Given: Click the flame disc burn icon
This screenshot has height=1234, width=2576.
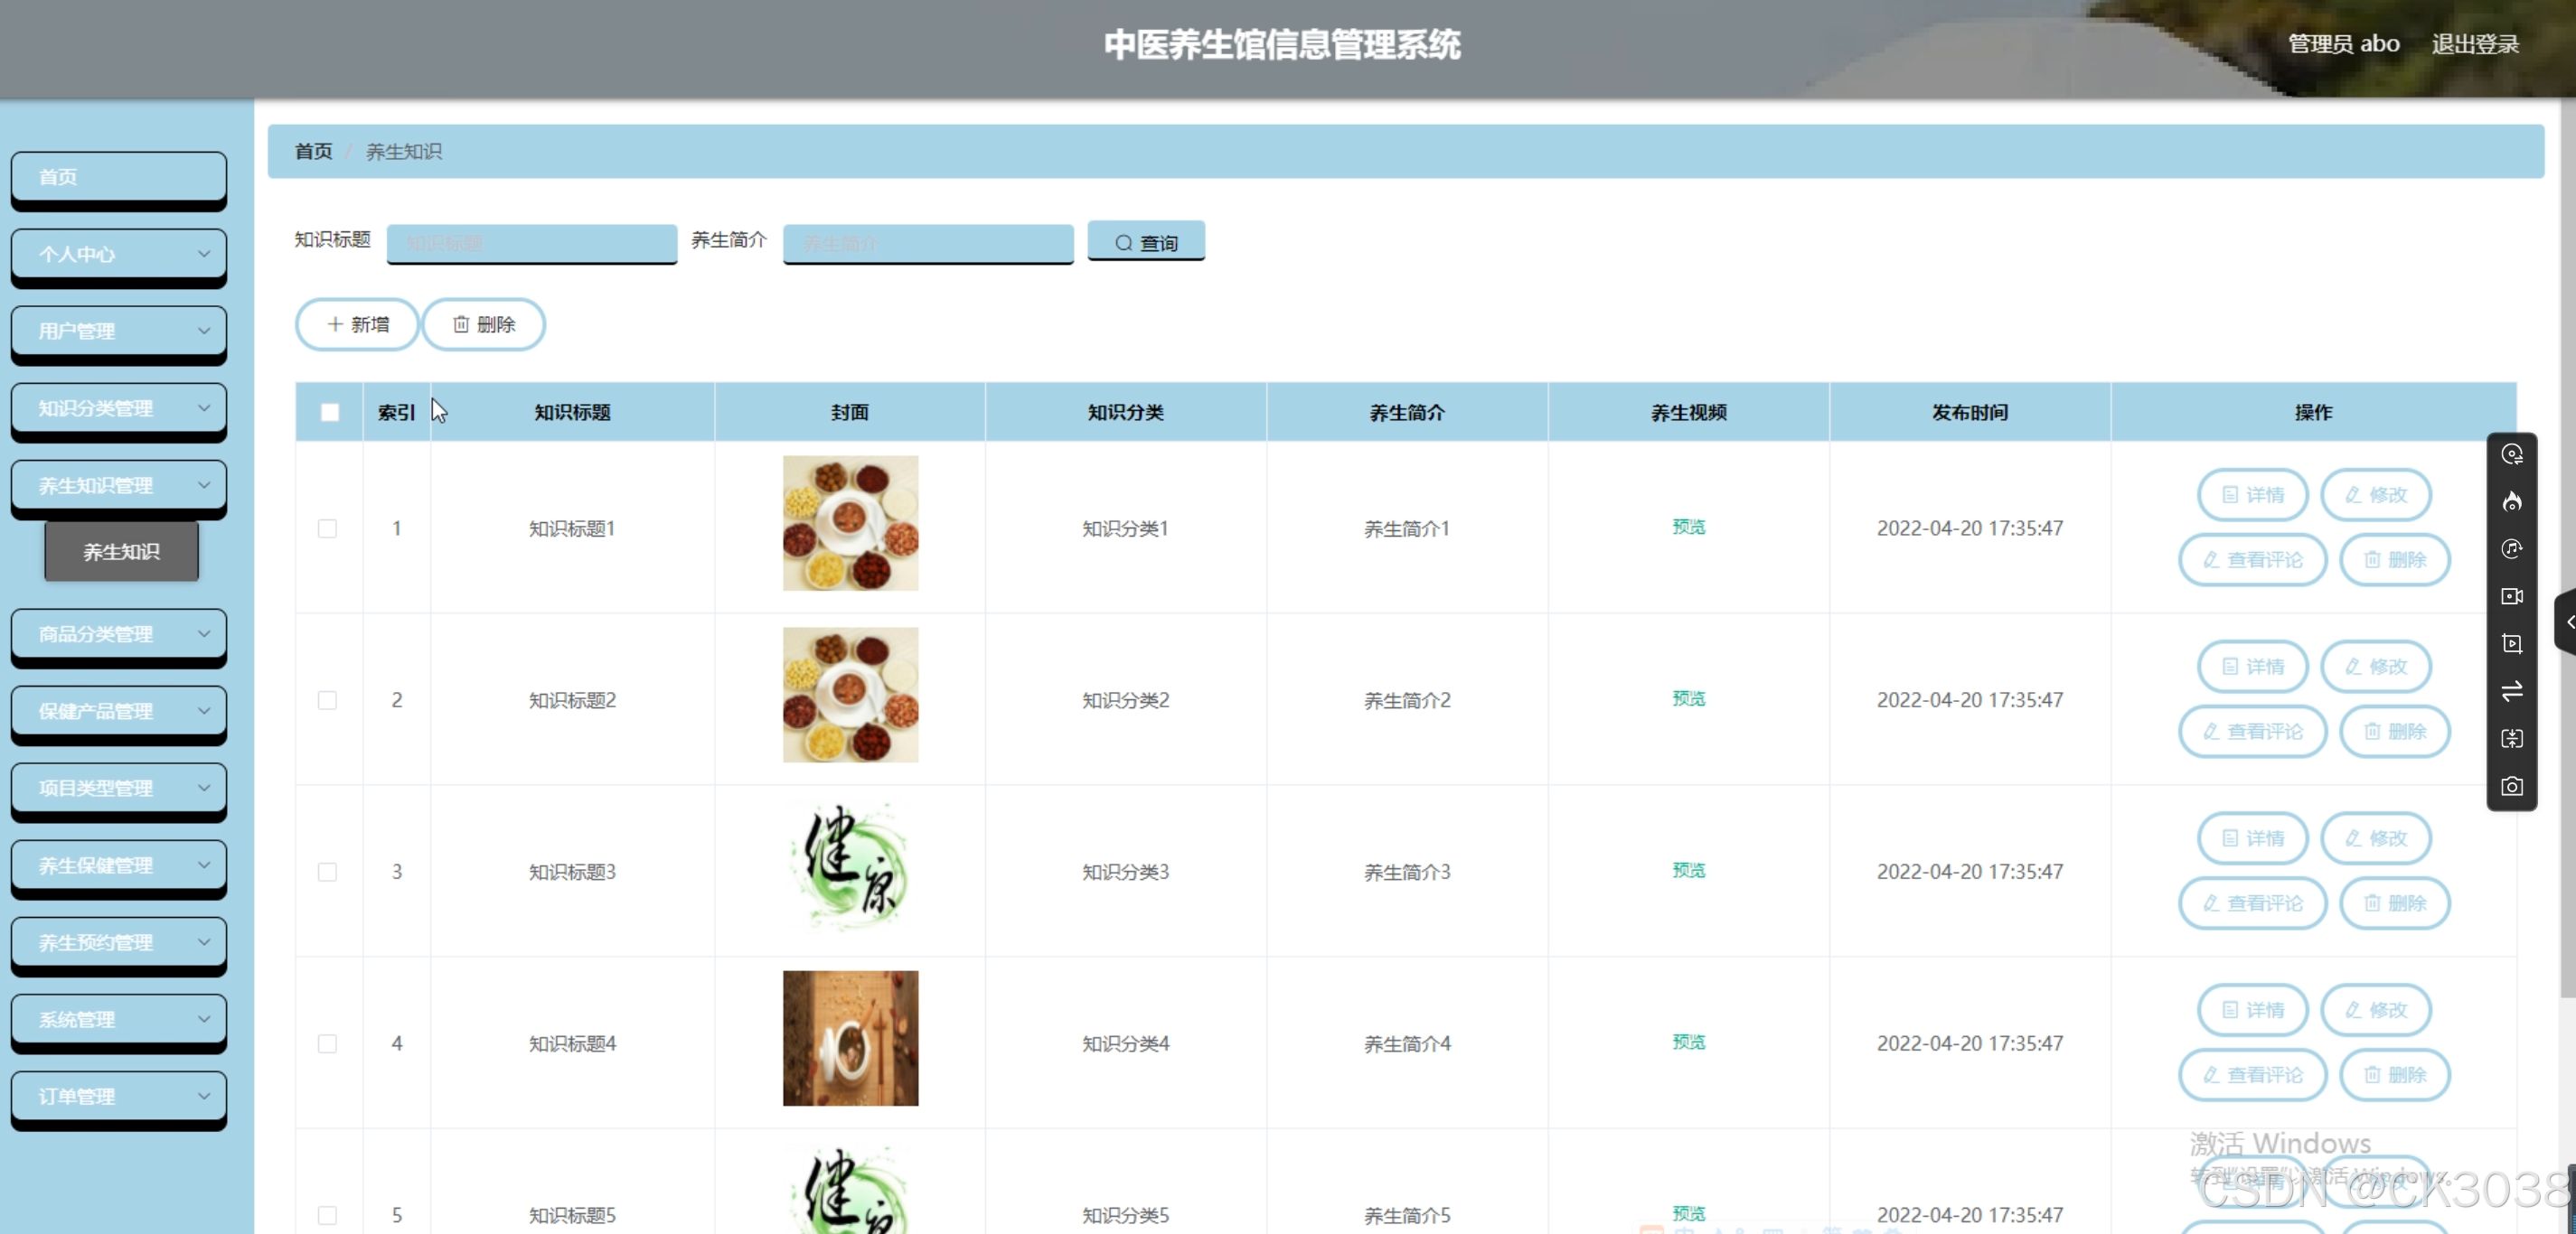Looking at the screenshot, I should coord(2511,501).
